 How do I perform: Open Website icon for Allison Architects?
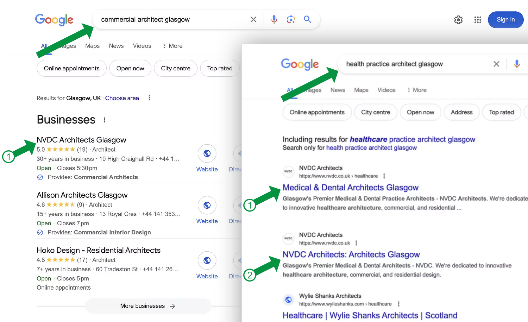(207, 205)
